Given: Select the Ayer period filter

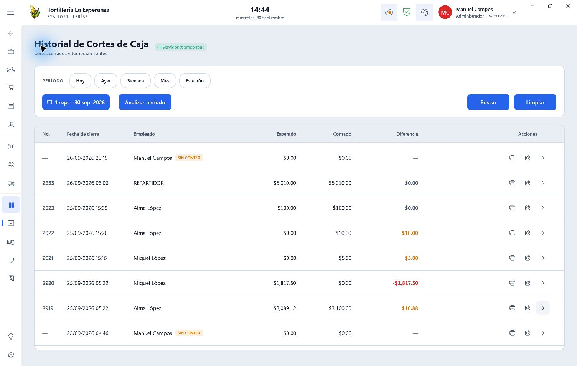Looking at the screenshot, I should point(106,81).
